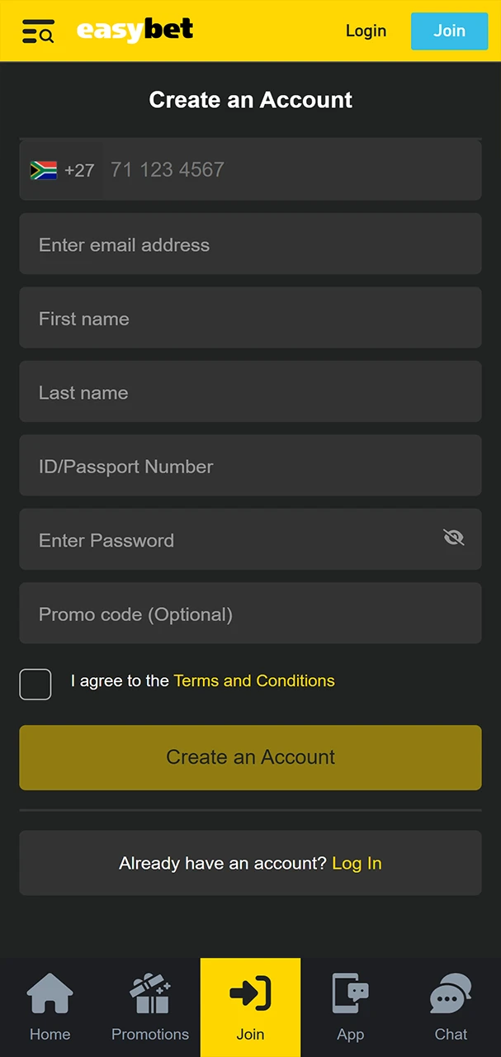Toggle password visibility eye icon
This screenshot has width=501, height=1057.
pos(453,538)
